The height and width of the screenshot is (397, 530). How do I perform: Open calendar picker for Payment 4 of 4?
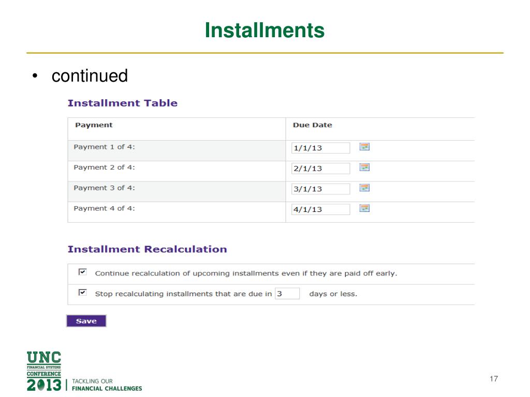tap(364, 208)
